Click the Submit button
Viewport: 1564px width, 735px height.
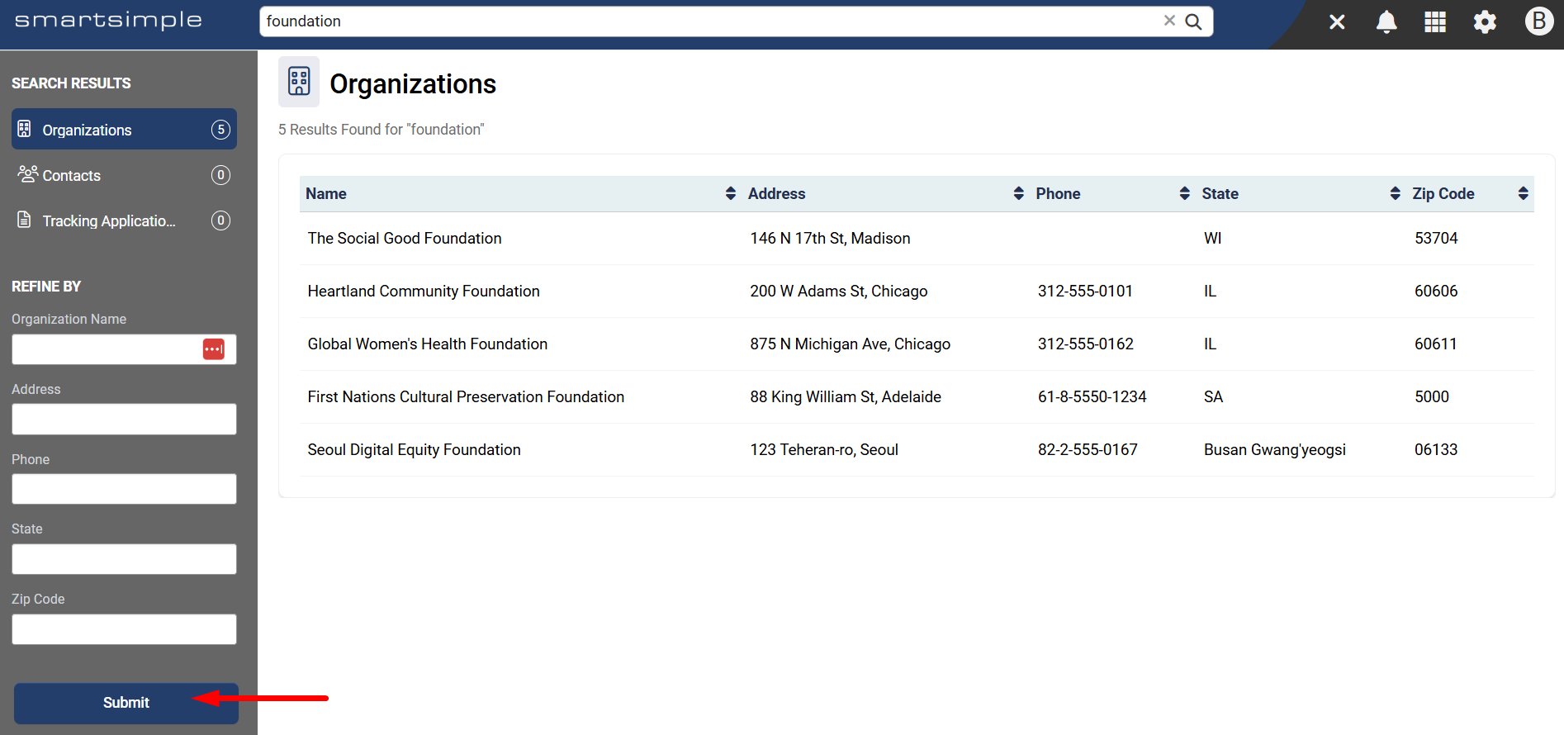click(126, 703)
